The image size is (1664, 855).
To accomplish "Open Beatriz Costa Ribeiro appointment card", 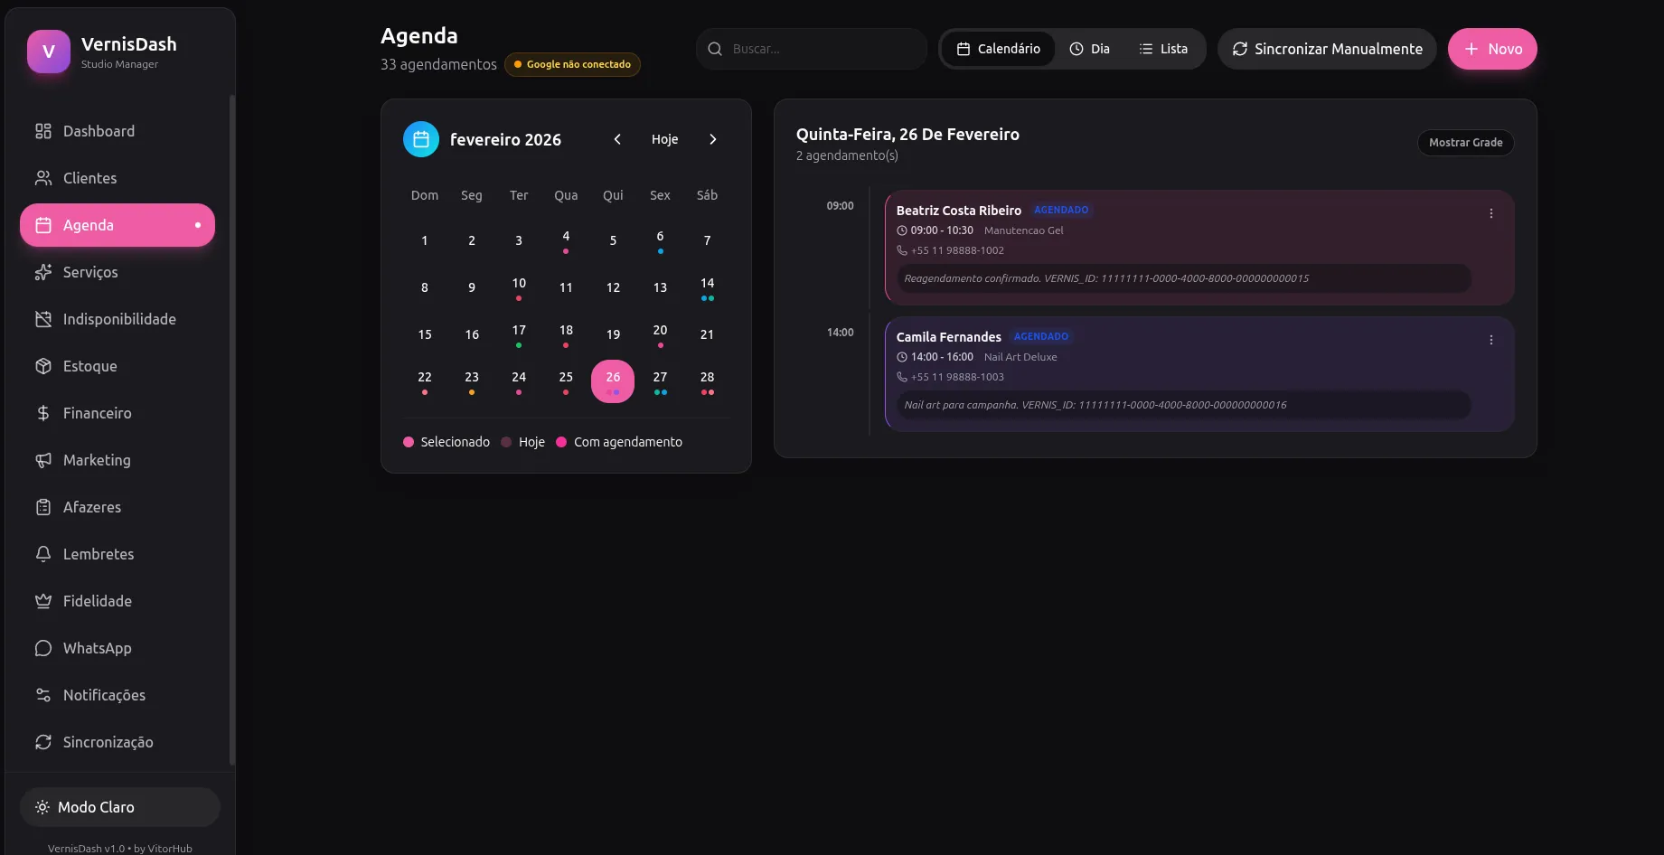I will point(1199,247).
